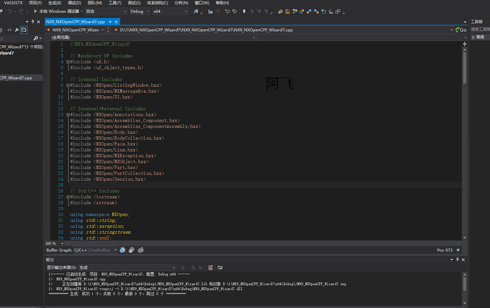Click the uncomment selection icon

[x=234, y=11]
